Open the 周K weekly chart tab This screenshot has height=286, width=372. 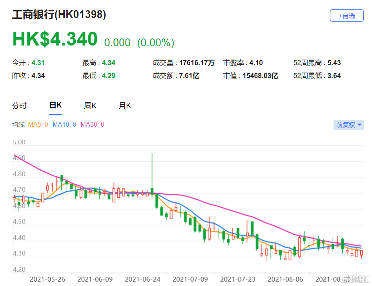[x=90, y=106]
